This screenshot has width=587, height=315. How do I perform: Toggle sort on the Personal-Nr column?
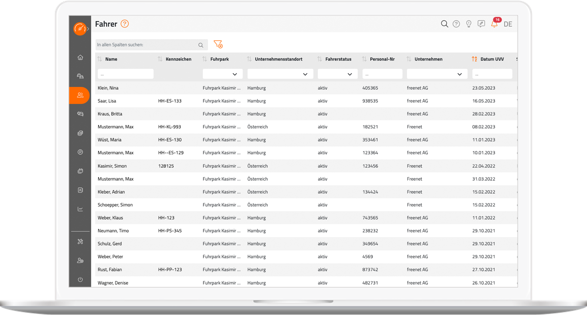pyautogui.click(x=364, y=59)
